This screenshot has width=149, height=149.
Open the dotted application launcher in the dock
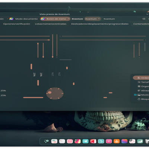coord(47,141)
